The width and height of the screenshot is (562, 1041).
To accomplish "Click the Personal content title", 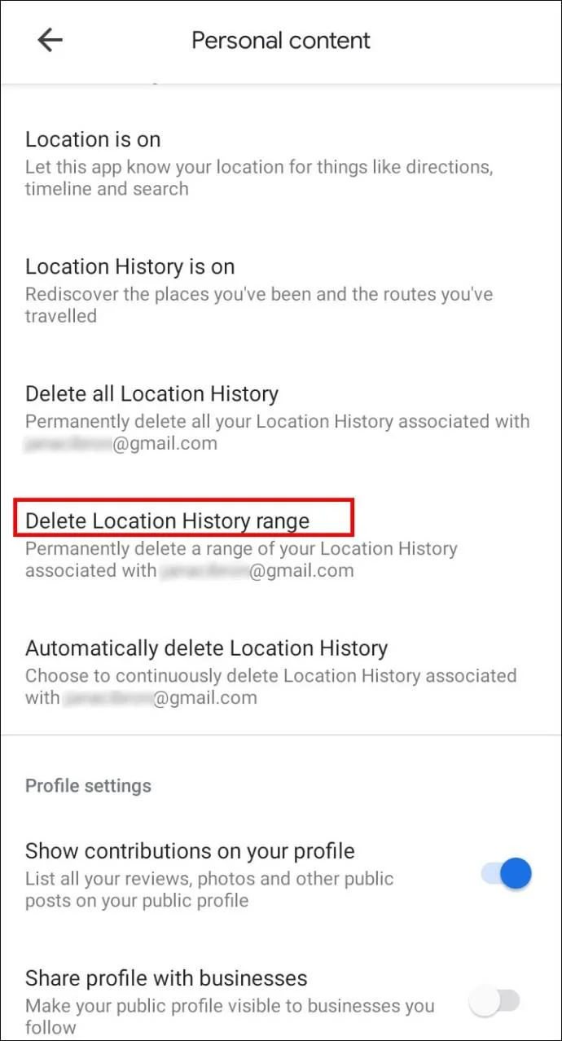I will (x=280, y=40).
